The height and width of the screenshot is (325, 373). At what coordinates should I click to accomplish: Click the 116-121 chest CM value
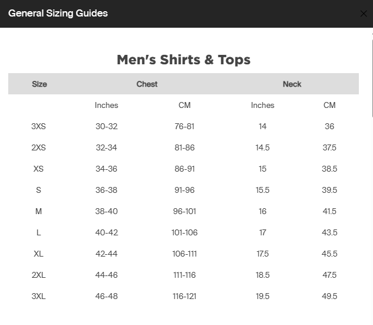(184, 296)
